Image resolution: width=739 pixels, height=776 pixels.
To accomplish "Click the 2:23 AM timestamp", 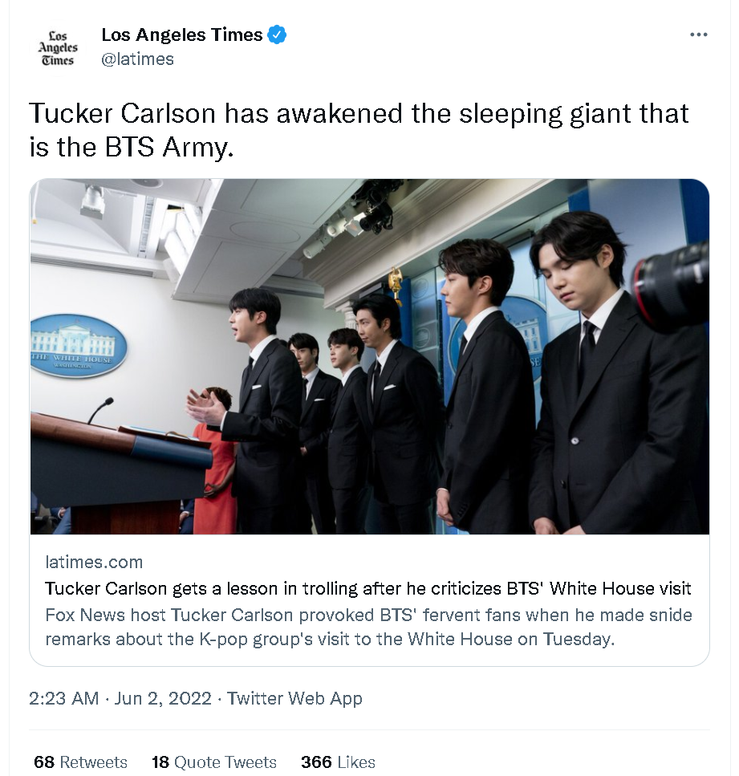I will click(63, 698).
